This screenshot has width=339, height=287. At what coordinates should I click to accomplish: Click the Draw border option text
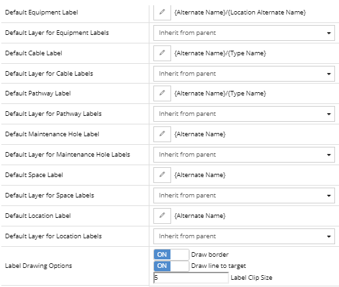pos(210,255)
